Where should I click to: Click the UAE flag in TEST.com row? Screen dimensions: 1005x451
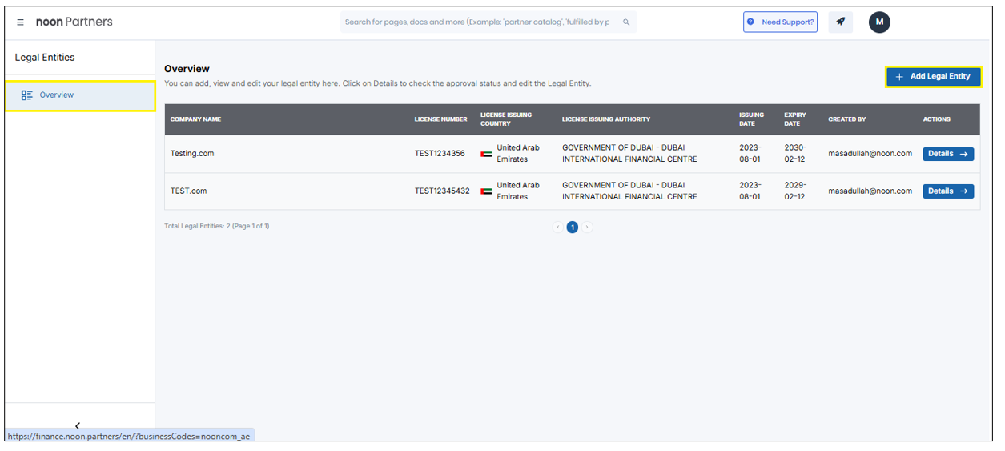click(x=486, y=191)
